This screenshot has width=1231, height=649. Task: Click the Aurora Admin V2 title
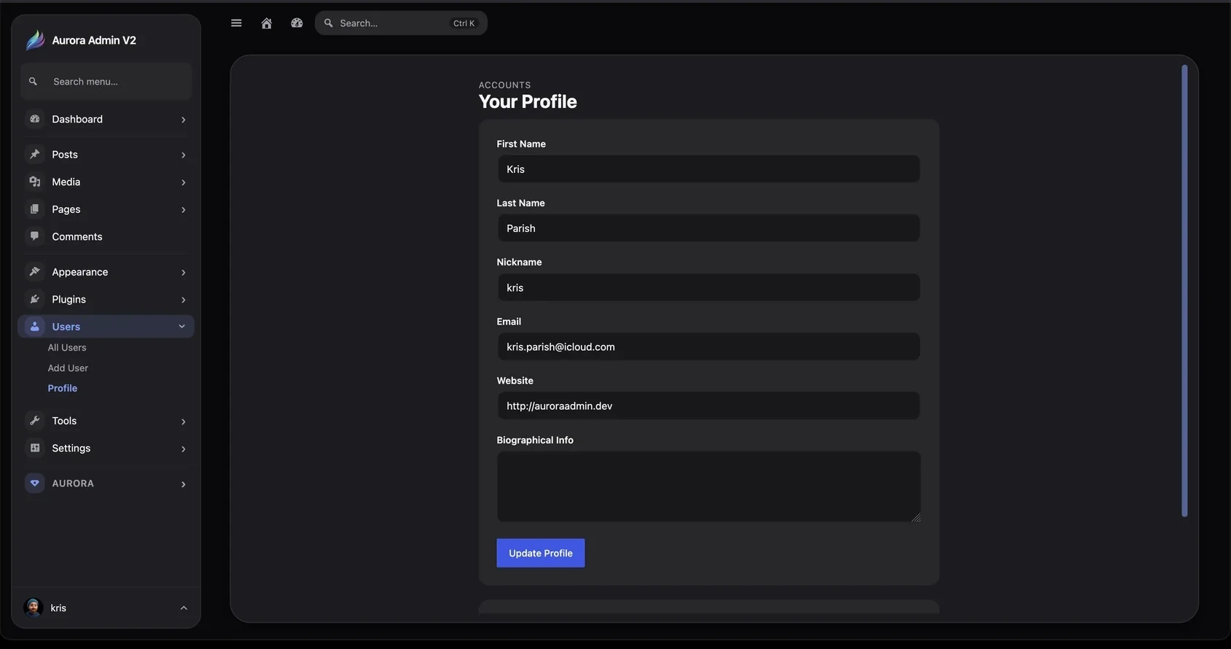(94, 40)
